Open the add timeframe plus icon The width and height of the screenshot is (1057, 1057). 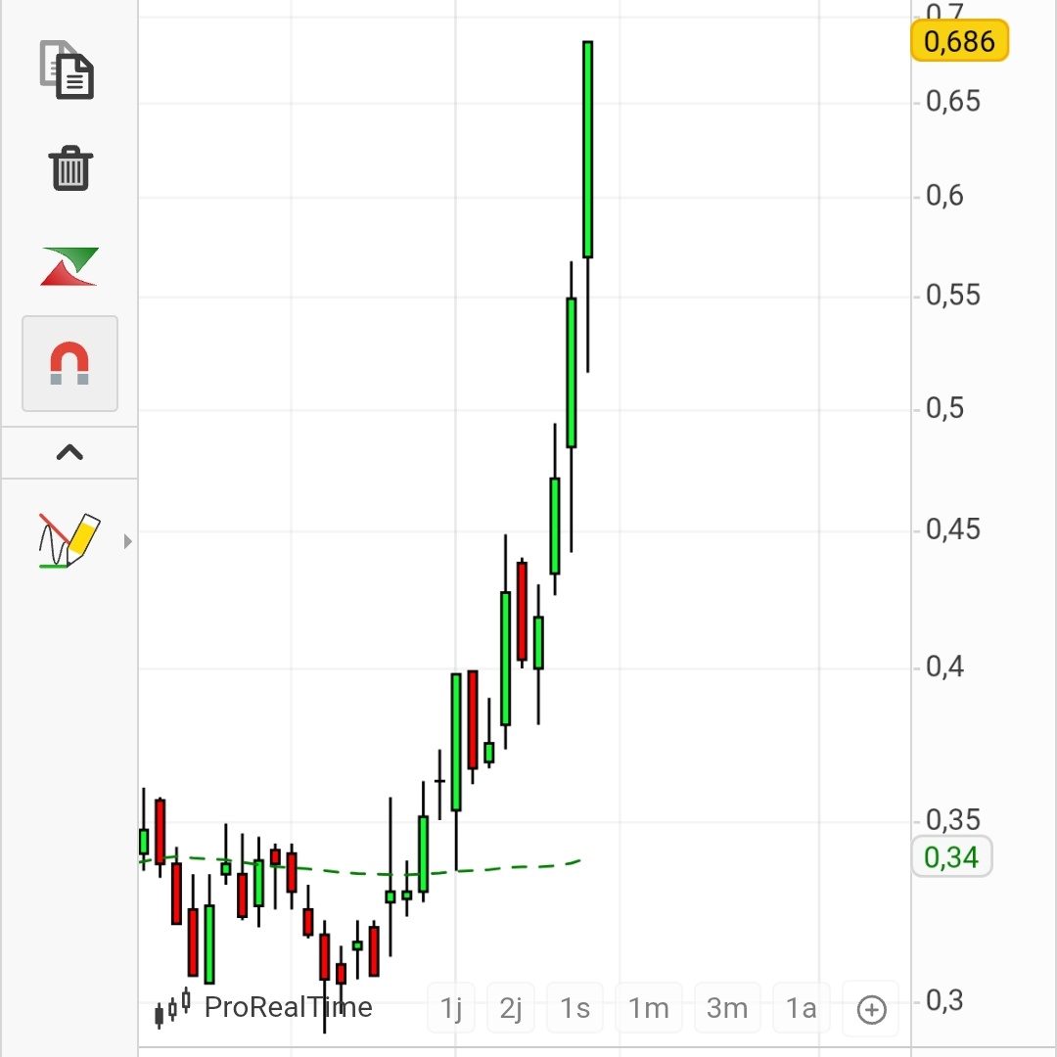tap(870, 1008)
